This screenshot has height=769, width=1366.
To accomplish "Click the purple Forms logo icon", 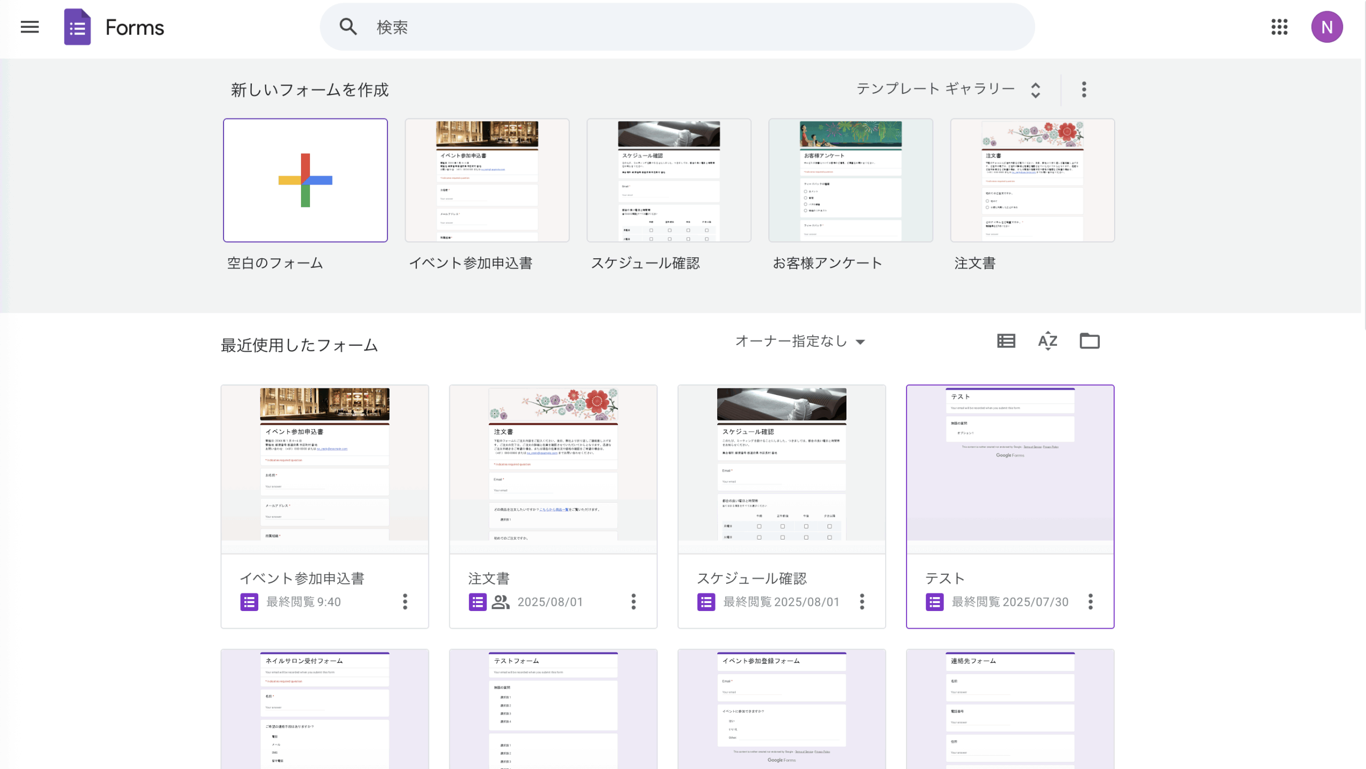I will coord(77,27).
